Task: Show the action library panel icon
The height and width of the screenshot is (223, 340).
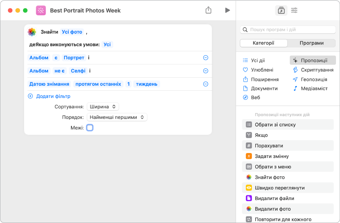Action: [281, 10]
